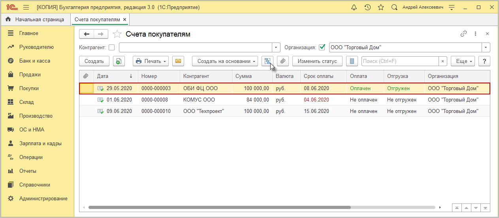This screenshot has width=499, height=218.
Task: Open favorites star icon in title bar
Action: [381, 7]
